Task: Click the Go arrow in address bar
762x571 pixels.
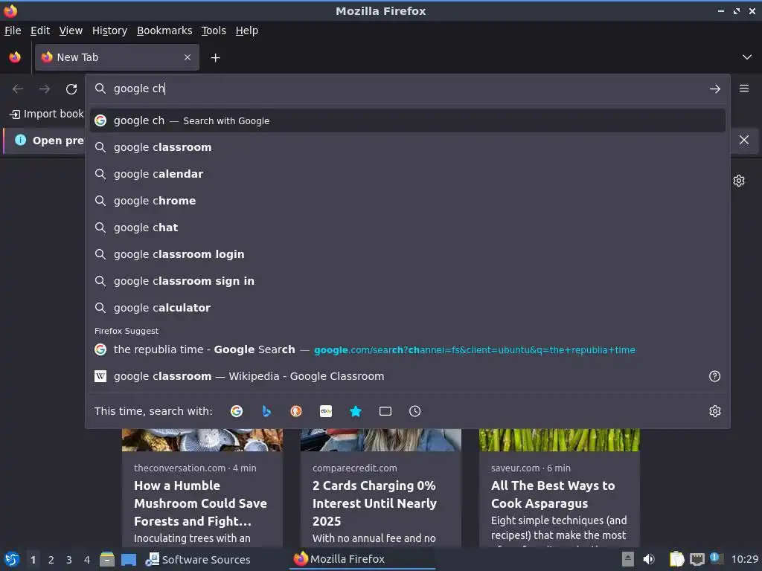Action: (x=715, y=89)
